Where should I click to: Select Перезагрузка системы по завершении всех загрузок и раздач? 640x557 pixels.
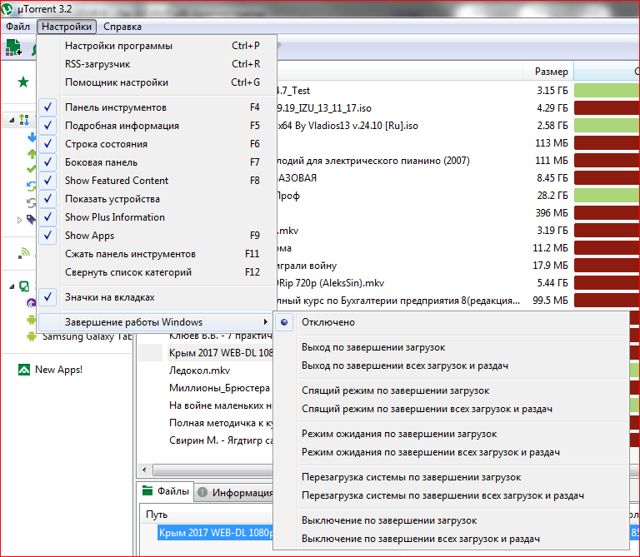coord(451,495)
